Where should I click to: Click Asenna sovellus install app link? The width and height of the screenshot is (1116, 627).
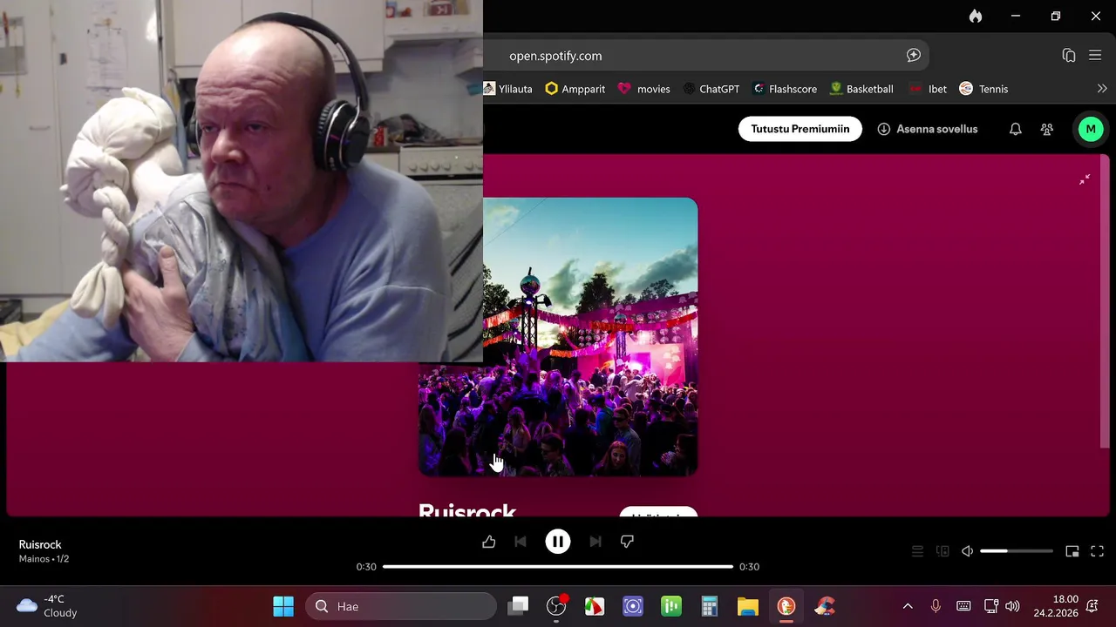[x=928, y=129]
